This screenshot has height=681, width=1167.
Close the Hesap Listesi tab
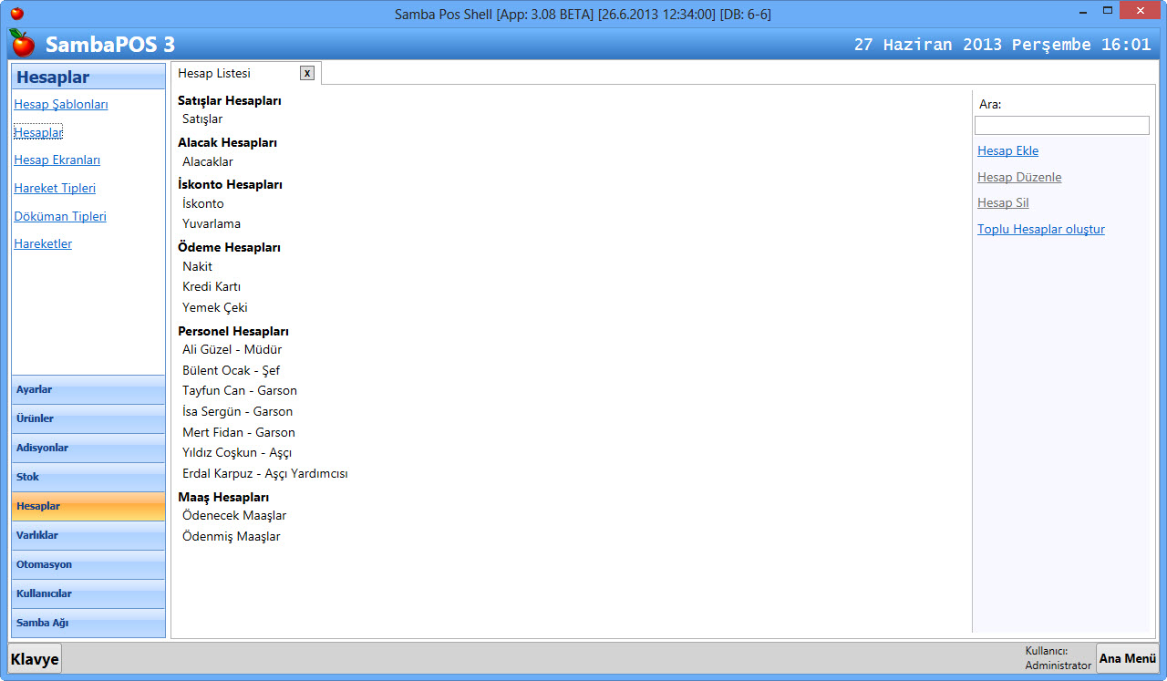pyautogui.click(x=307, y=74)
